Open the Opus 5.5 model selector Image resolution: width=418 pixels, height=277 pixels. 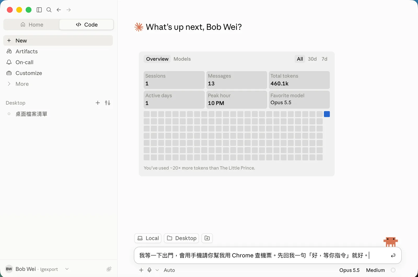tap(349, 270)
